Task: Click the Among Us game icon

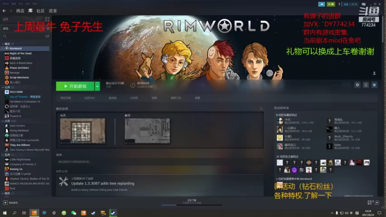Action: tap(7, 169)
